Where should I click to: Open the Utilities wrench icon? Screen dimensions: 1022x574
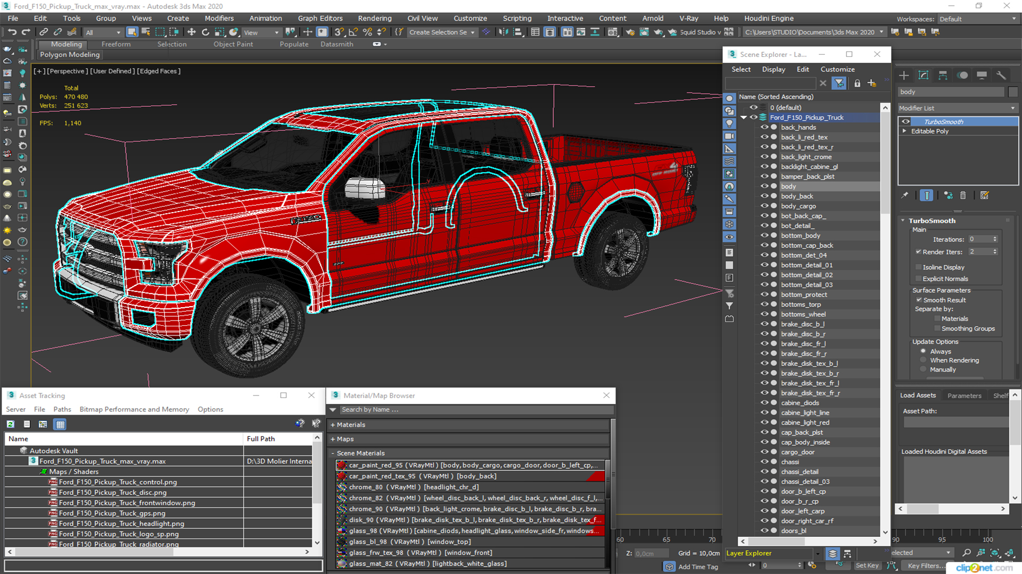1001,75
